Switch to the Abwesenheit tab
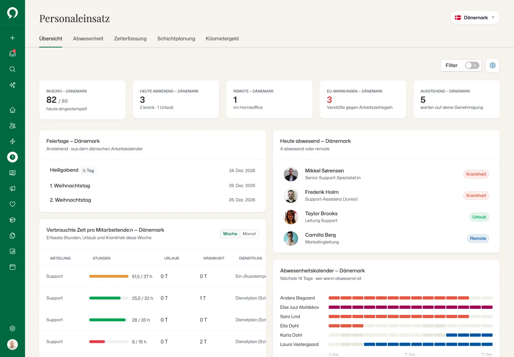514x357 pixels. click(88, 39)
